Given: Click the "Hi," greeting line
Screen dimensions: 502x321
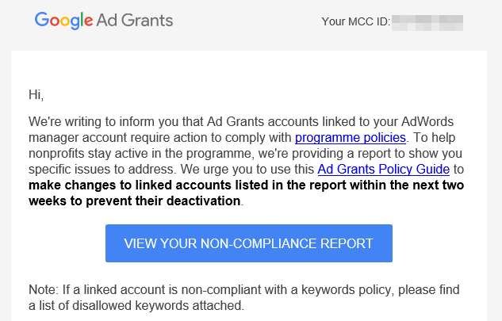Looking at the screenshot, I should click(36, 95).
